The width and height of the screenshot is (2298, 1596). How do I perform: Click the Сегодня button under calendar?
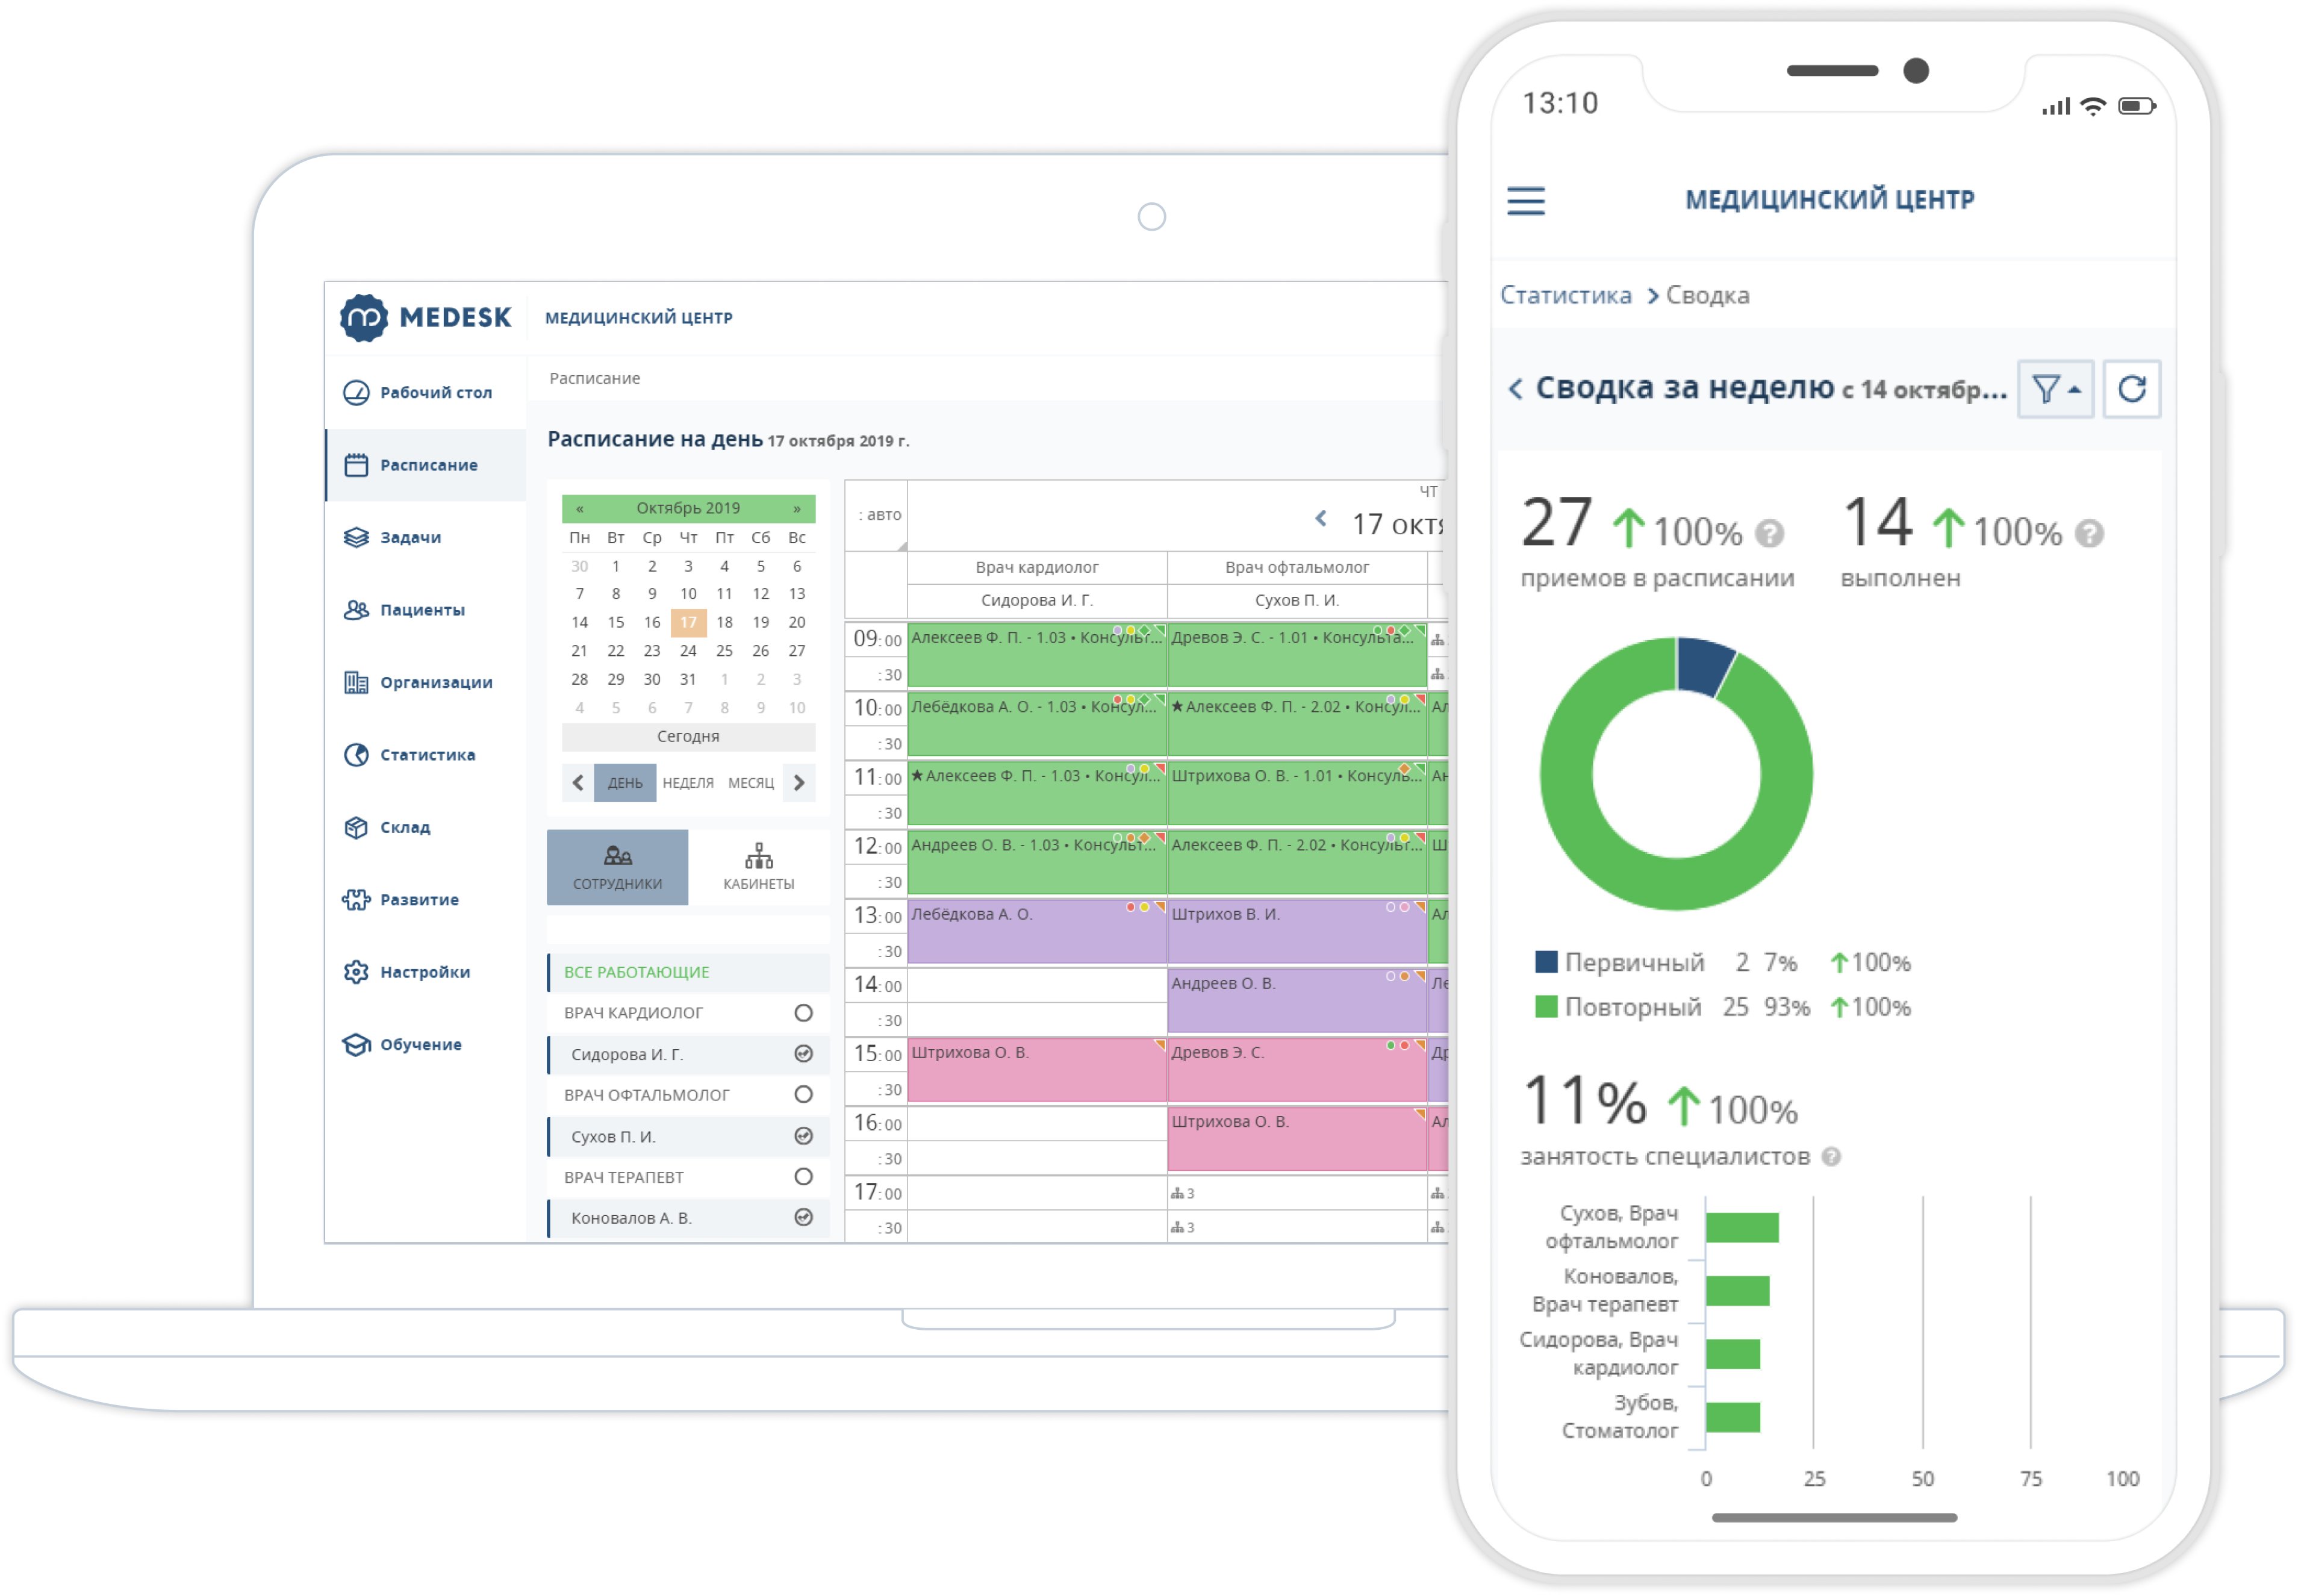[688, 736]
